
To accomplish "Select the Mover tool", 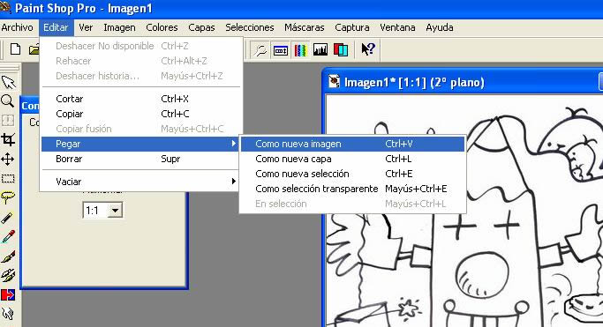I will (x=8, y=159).
